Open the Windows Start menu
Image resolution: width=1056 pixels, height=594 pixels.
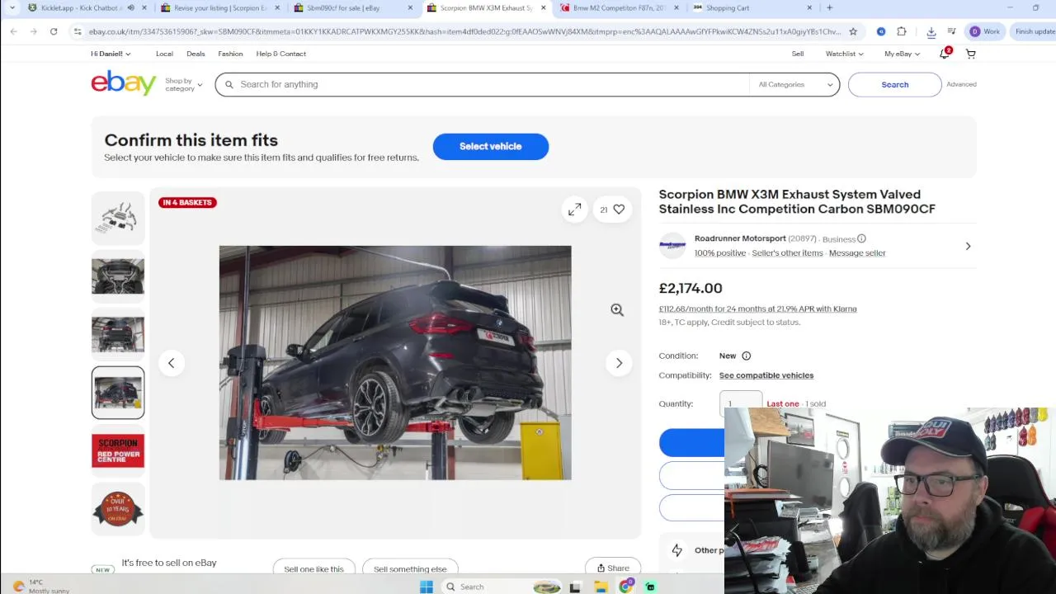(x=427, y=587)
